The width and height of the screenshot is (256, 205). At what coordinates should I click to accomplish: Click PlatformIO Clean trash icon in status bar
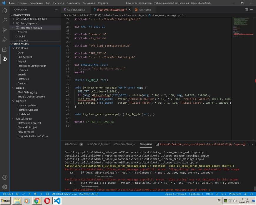pos(35,194)
